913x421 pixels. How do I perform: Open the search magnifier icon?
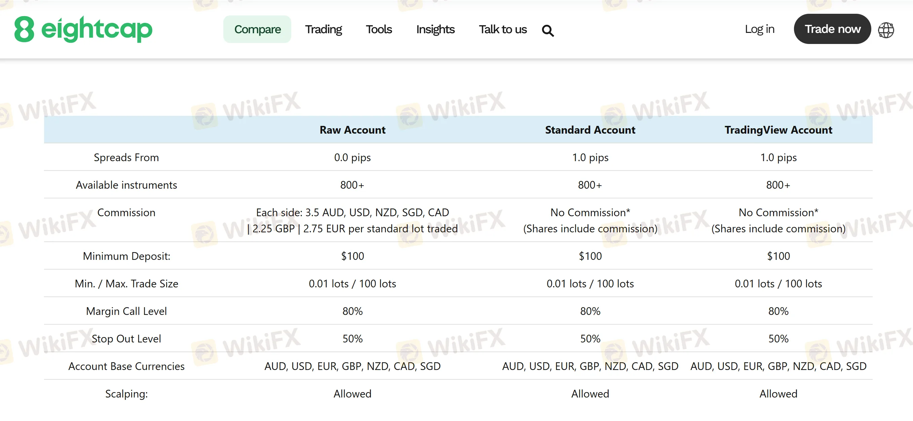point(547,31)
